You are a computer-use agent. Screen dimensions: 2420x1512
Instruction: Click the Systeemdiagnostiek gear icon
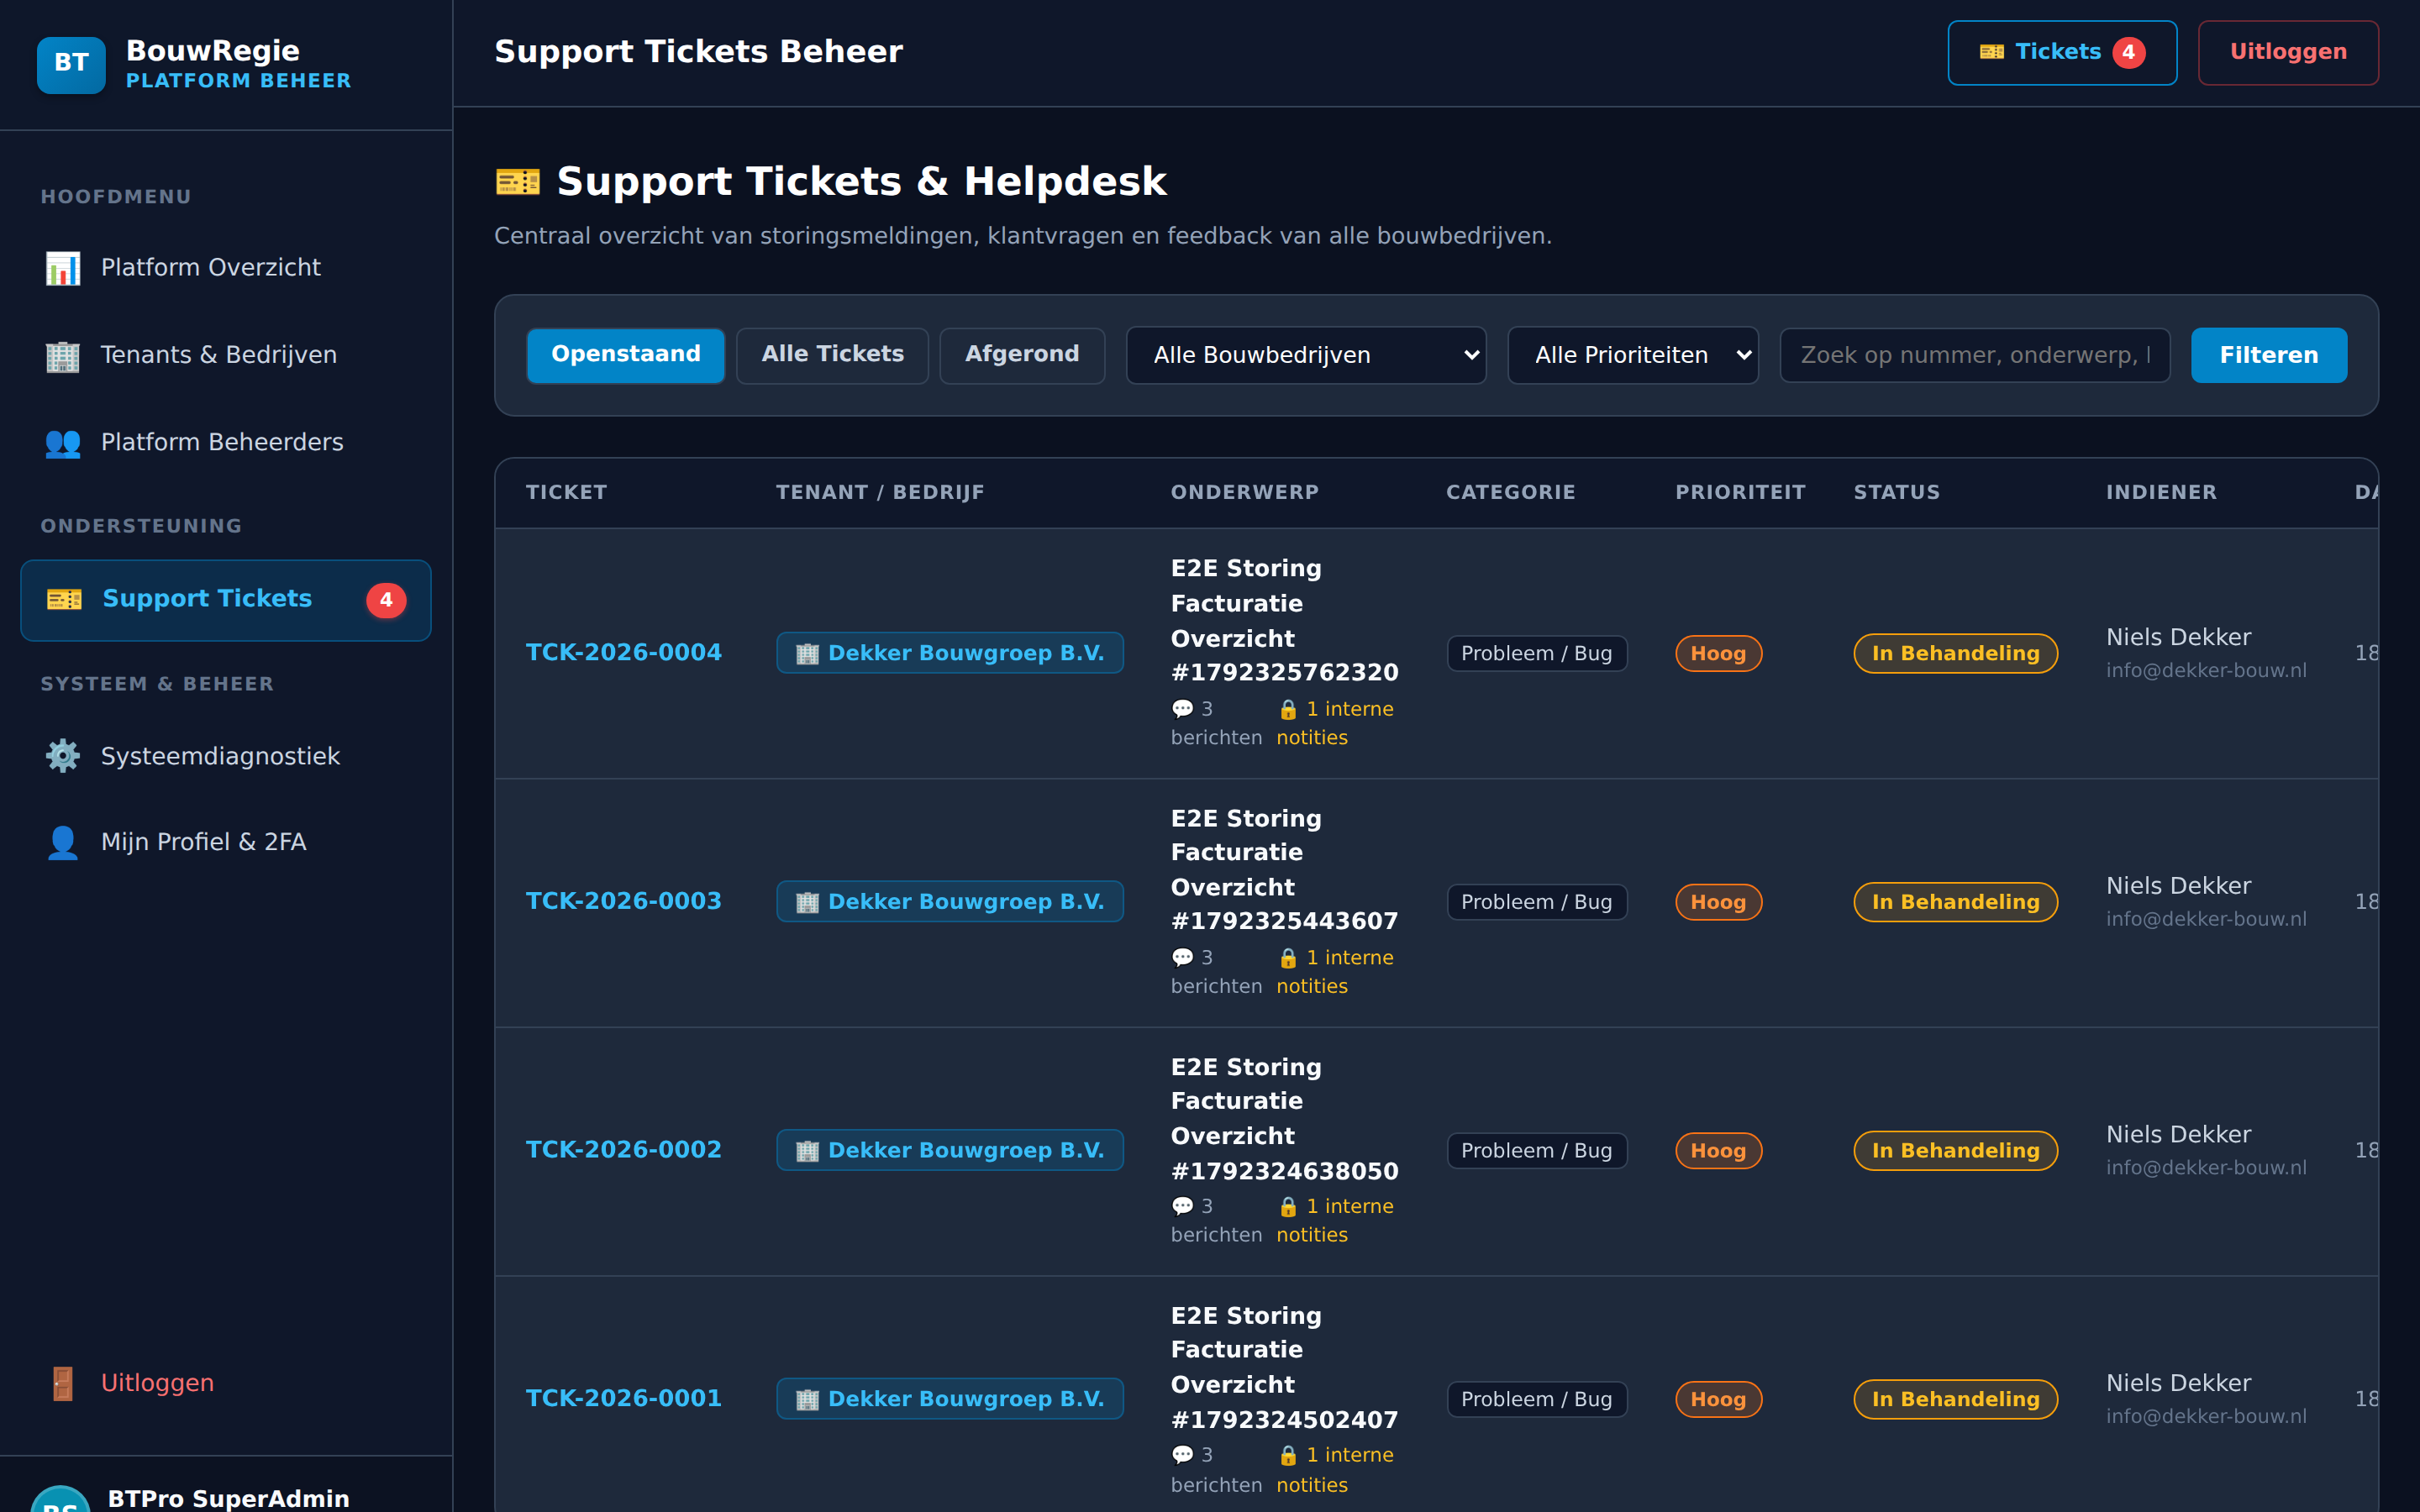63,756
